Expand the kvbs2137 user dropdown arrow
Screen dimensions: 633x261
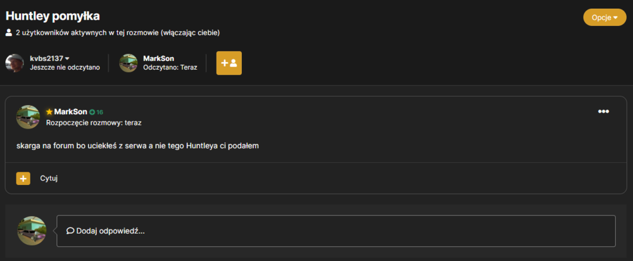click(x=67, y=58)
